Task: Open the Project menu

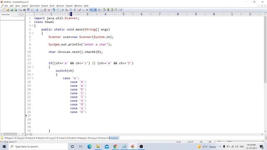Action: [45, 6]
